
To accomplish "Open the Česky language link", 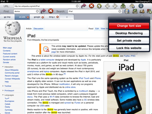I will click(x=7, y=107).
